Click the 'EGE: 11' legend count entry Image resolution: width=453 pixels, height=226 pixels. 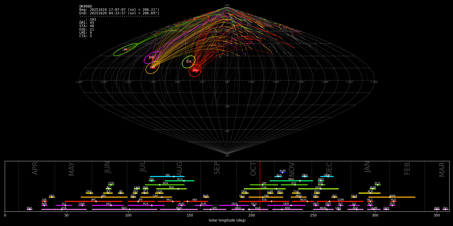pos(87,30)
